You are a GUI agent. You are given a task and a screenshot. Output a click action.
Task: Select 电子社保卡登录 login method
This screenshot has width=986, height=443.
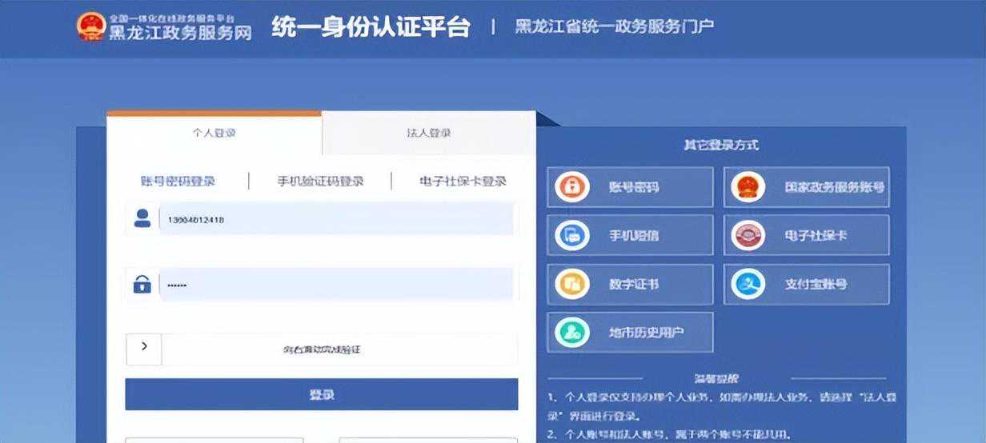pos(463,182)
